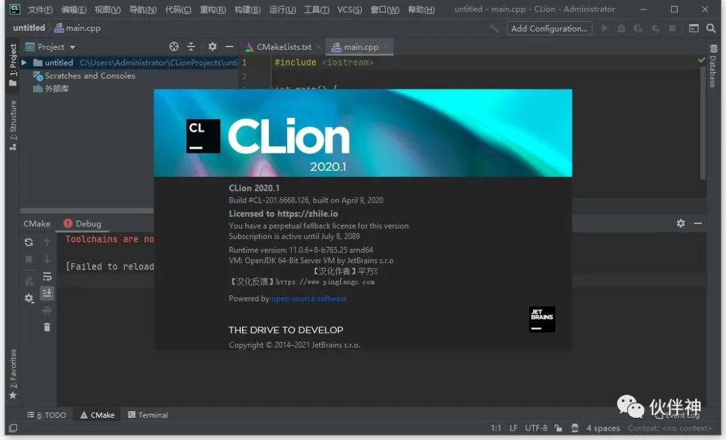Click the down arrow icon in CMake panel
726x440 pixels.
[x=47, y=259]
